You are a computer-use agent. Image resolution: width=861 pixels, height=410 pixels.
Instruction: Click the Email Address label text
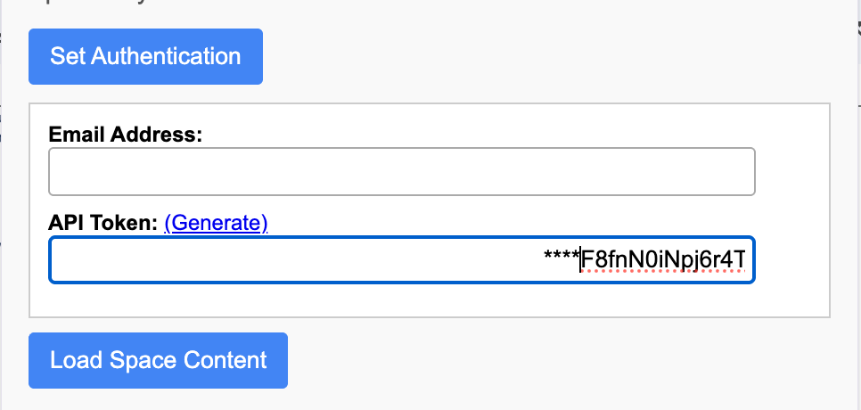(x=126, y=135)
